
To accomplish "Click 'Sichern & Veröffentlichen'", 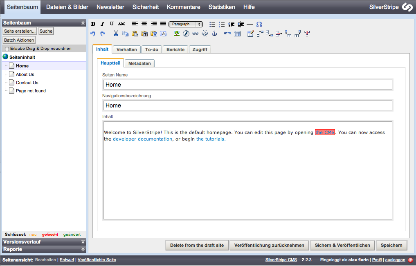I will [x=342, y=245].
